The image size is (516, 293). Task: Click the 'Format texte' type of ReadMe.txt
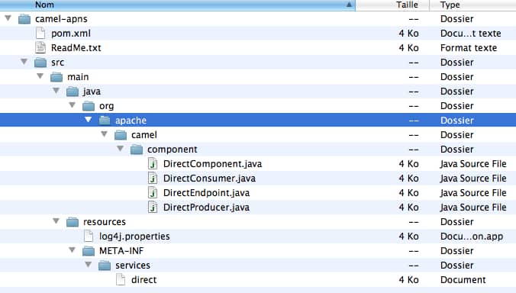click(x=469, y=48)
